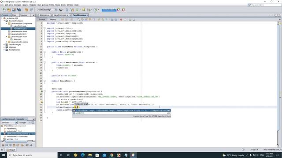The height and width of the screenshot is (158, 282).
Task: Toggle third filter button in Navigator bottom bar
Action: [11, 145]
